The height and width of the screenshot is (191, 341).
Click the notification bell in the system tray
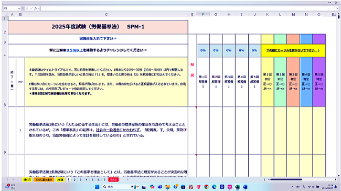[x=336, y=187]
